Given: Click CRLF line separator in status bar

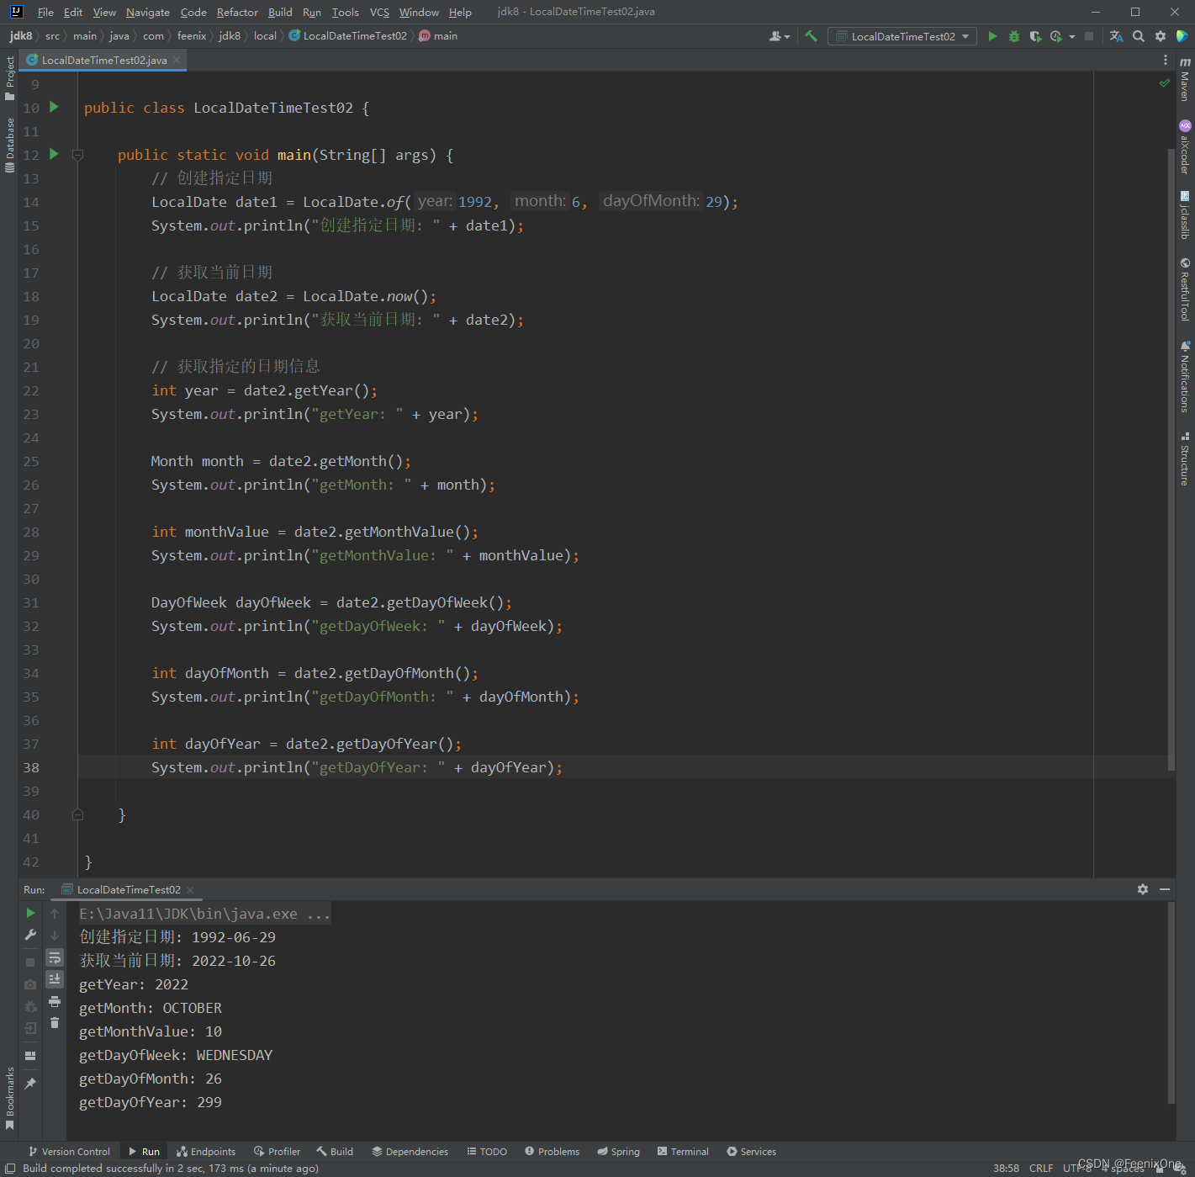Looking at the screenshot, I should (x=1040, y=1168).
